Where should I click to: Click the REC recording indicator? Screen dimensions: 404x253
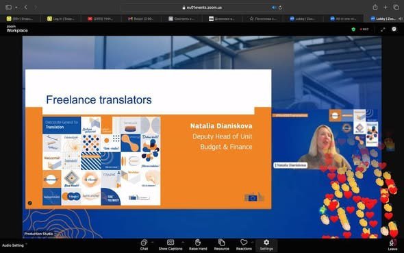[364, 29]
